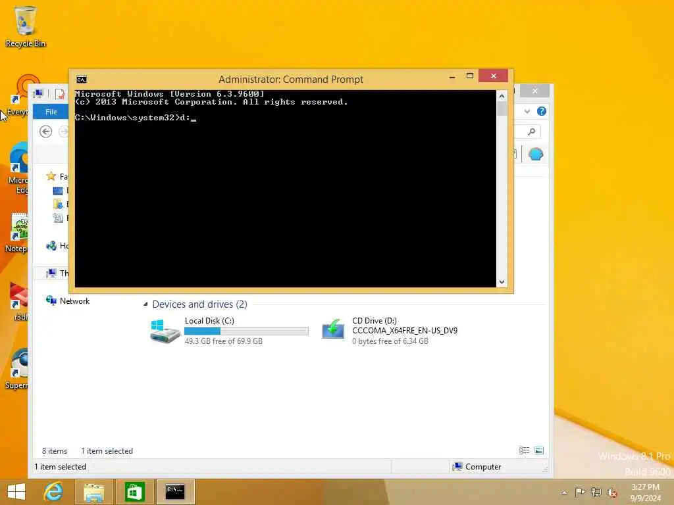Click '8 items' in status bar

click(55, 451)
